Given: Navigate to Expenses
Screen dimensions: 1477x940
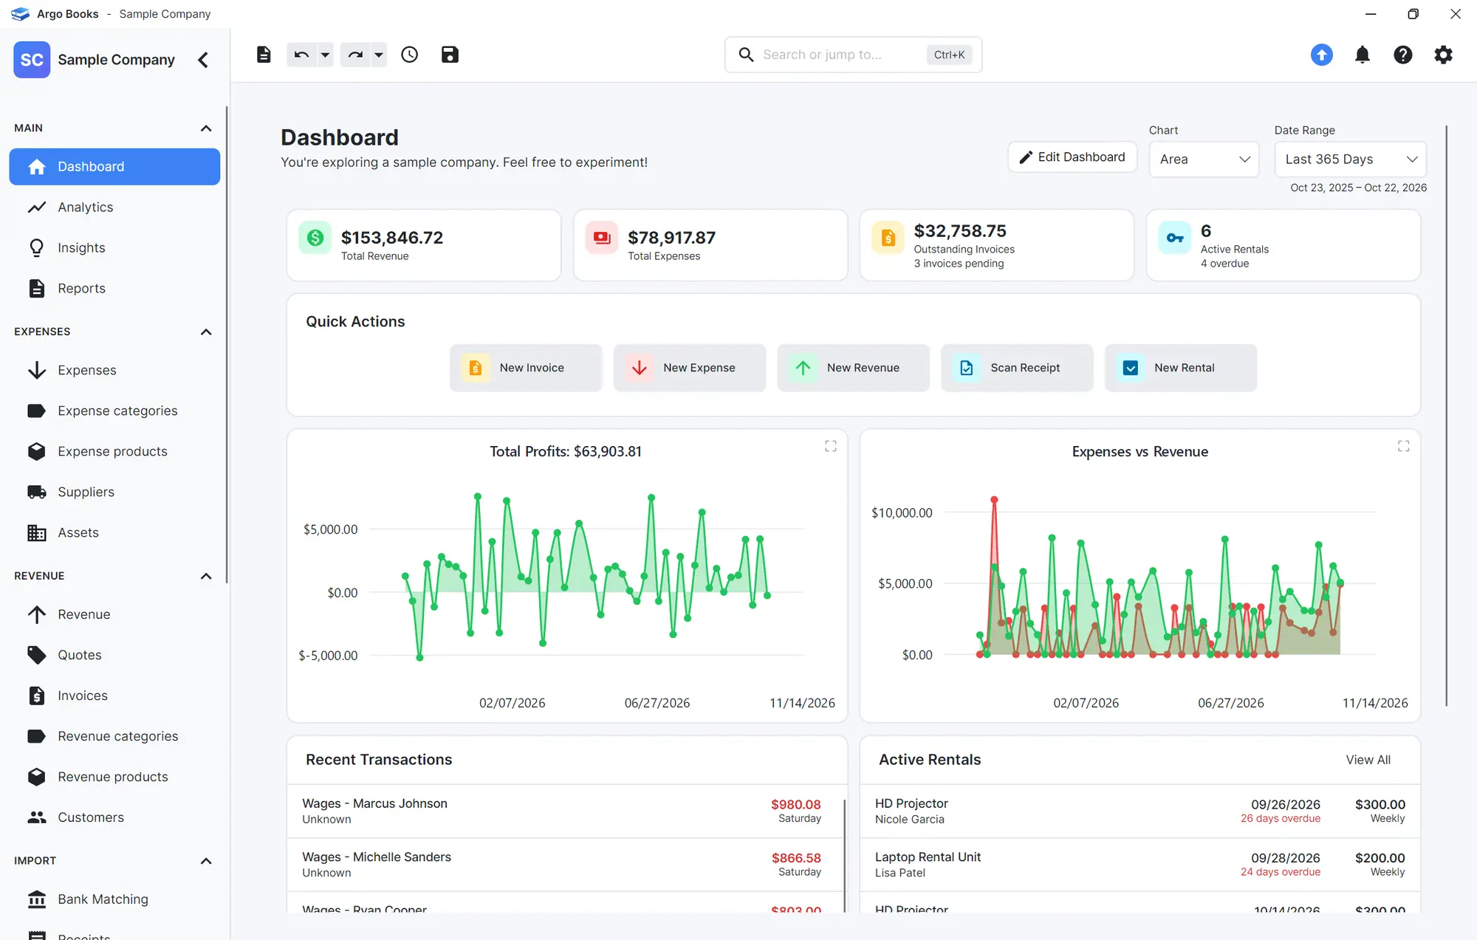Looking at the screenshot, I should 114,370.
